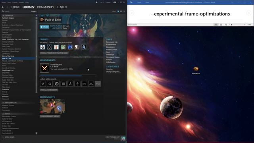Click Change categories... link
The width and height of the screenshot is (254, 143).
click(113, 72)
